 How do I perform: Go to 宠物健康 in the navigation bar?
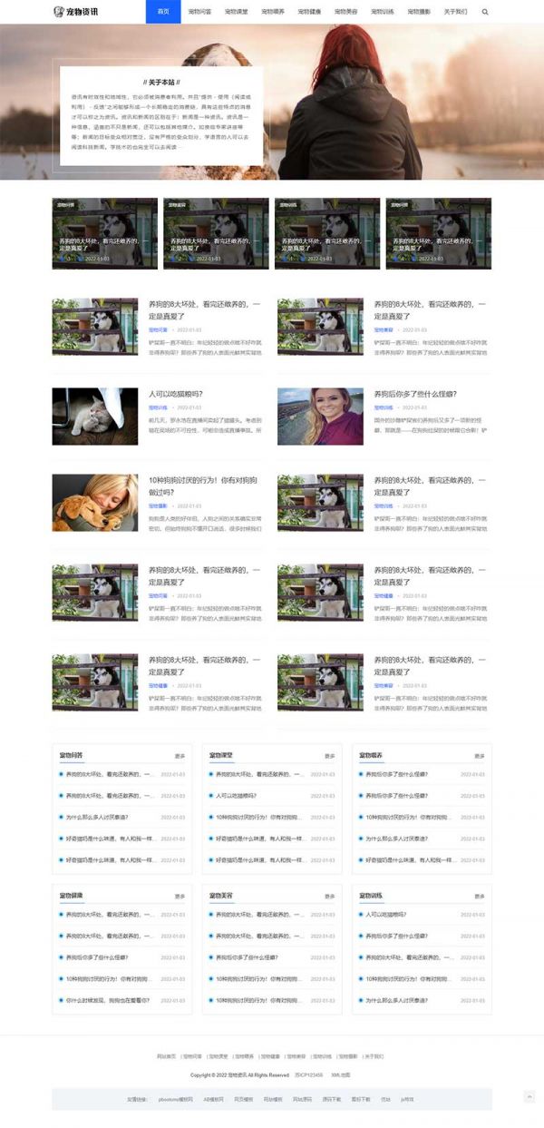click(x=308, y=12)
